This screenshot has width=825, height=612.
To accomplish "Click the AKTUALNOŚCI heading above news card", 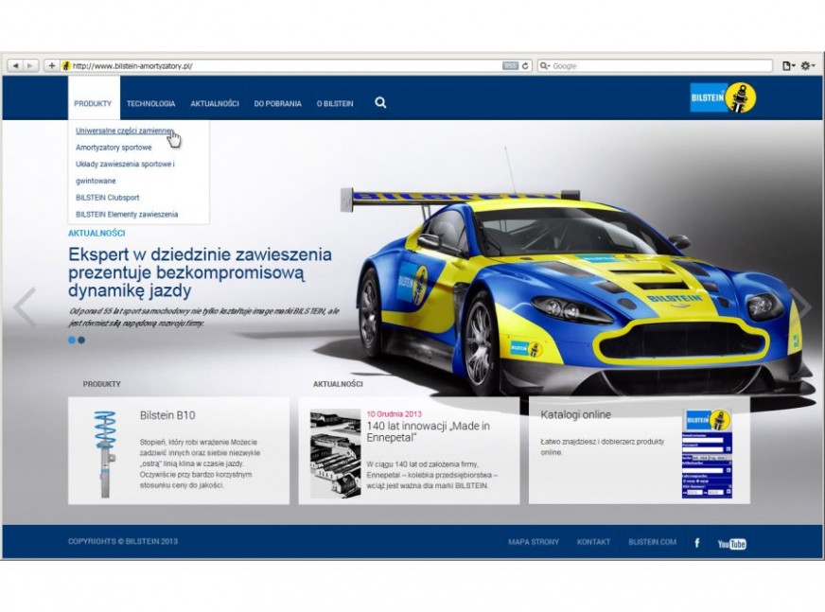I will [x=338, y=384].
